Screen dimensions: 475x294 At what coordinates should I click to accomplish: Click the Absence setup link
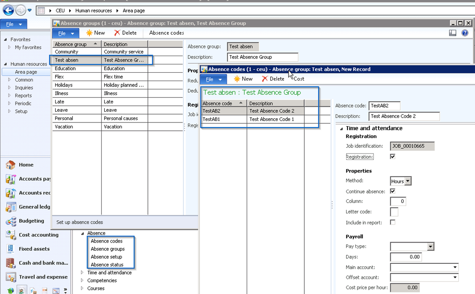coord(106,257)
